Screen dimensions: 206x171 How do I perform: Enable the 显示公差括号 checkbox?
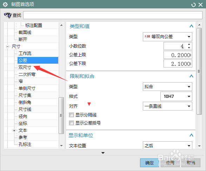coord(71,123)
